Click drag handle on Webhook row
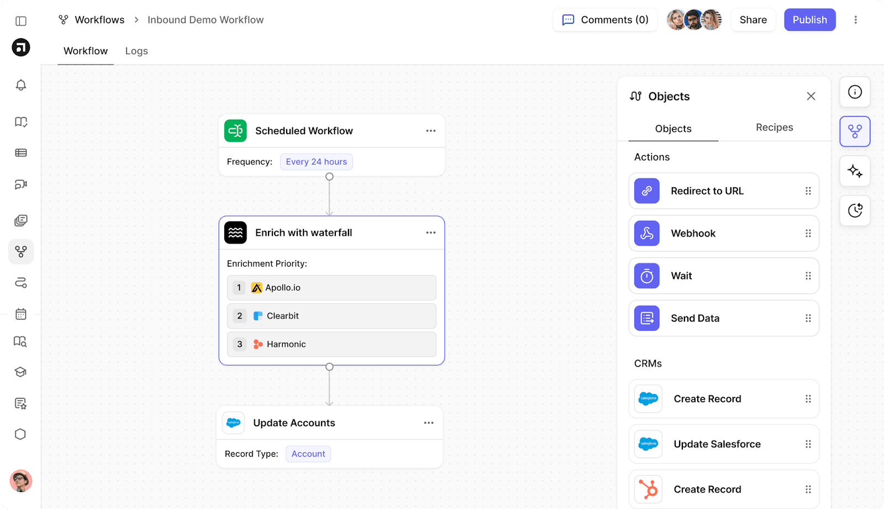 coord(808,234)
